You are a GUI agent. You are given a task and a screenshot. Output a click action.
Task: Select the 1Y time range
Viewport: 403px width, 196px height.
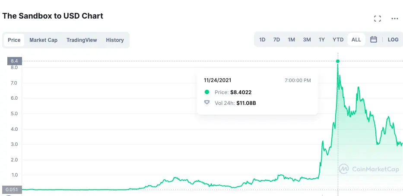click(x=322, y=40)
